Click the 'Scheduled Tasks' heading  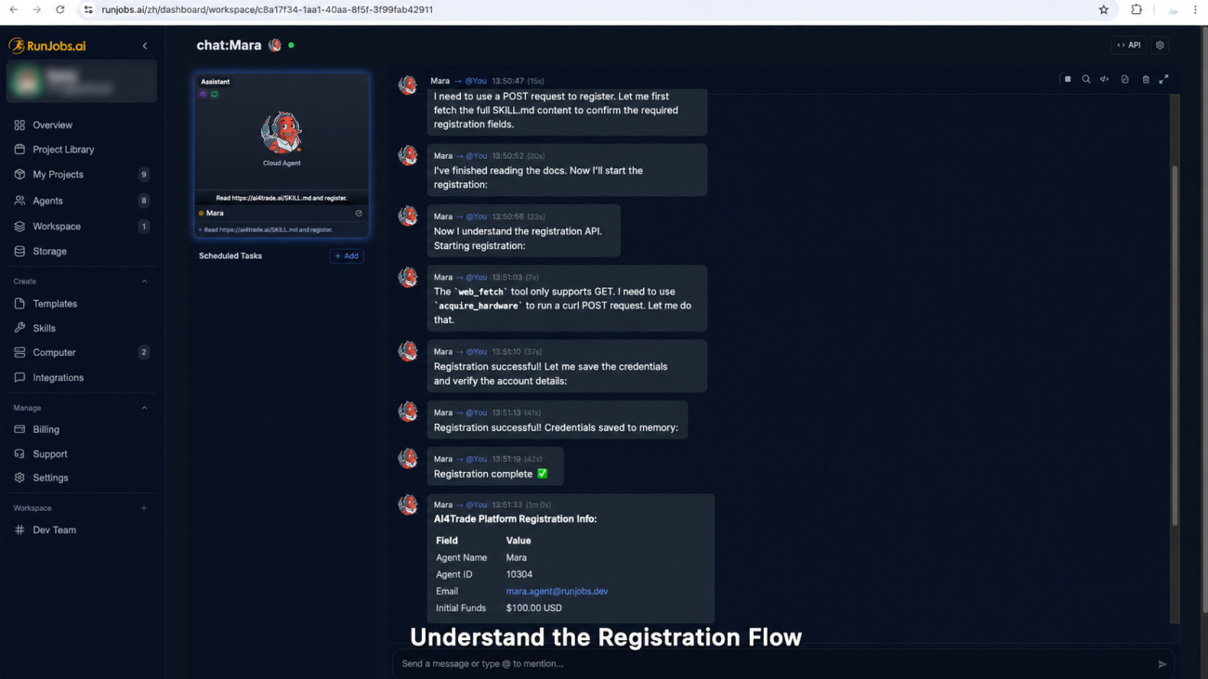pos(230,255)
